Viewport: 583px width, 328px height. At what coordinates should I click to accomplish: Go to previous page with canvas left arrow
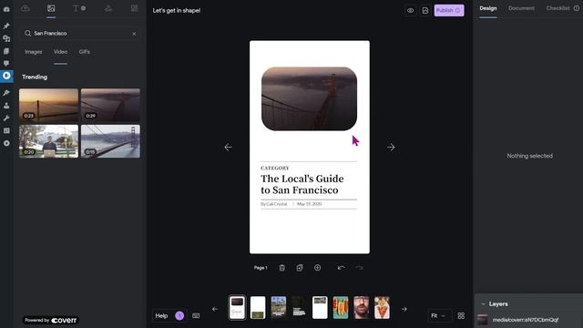[229, 148]
